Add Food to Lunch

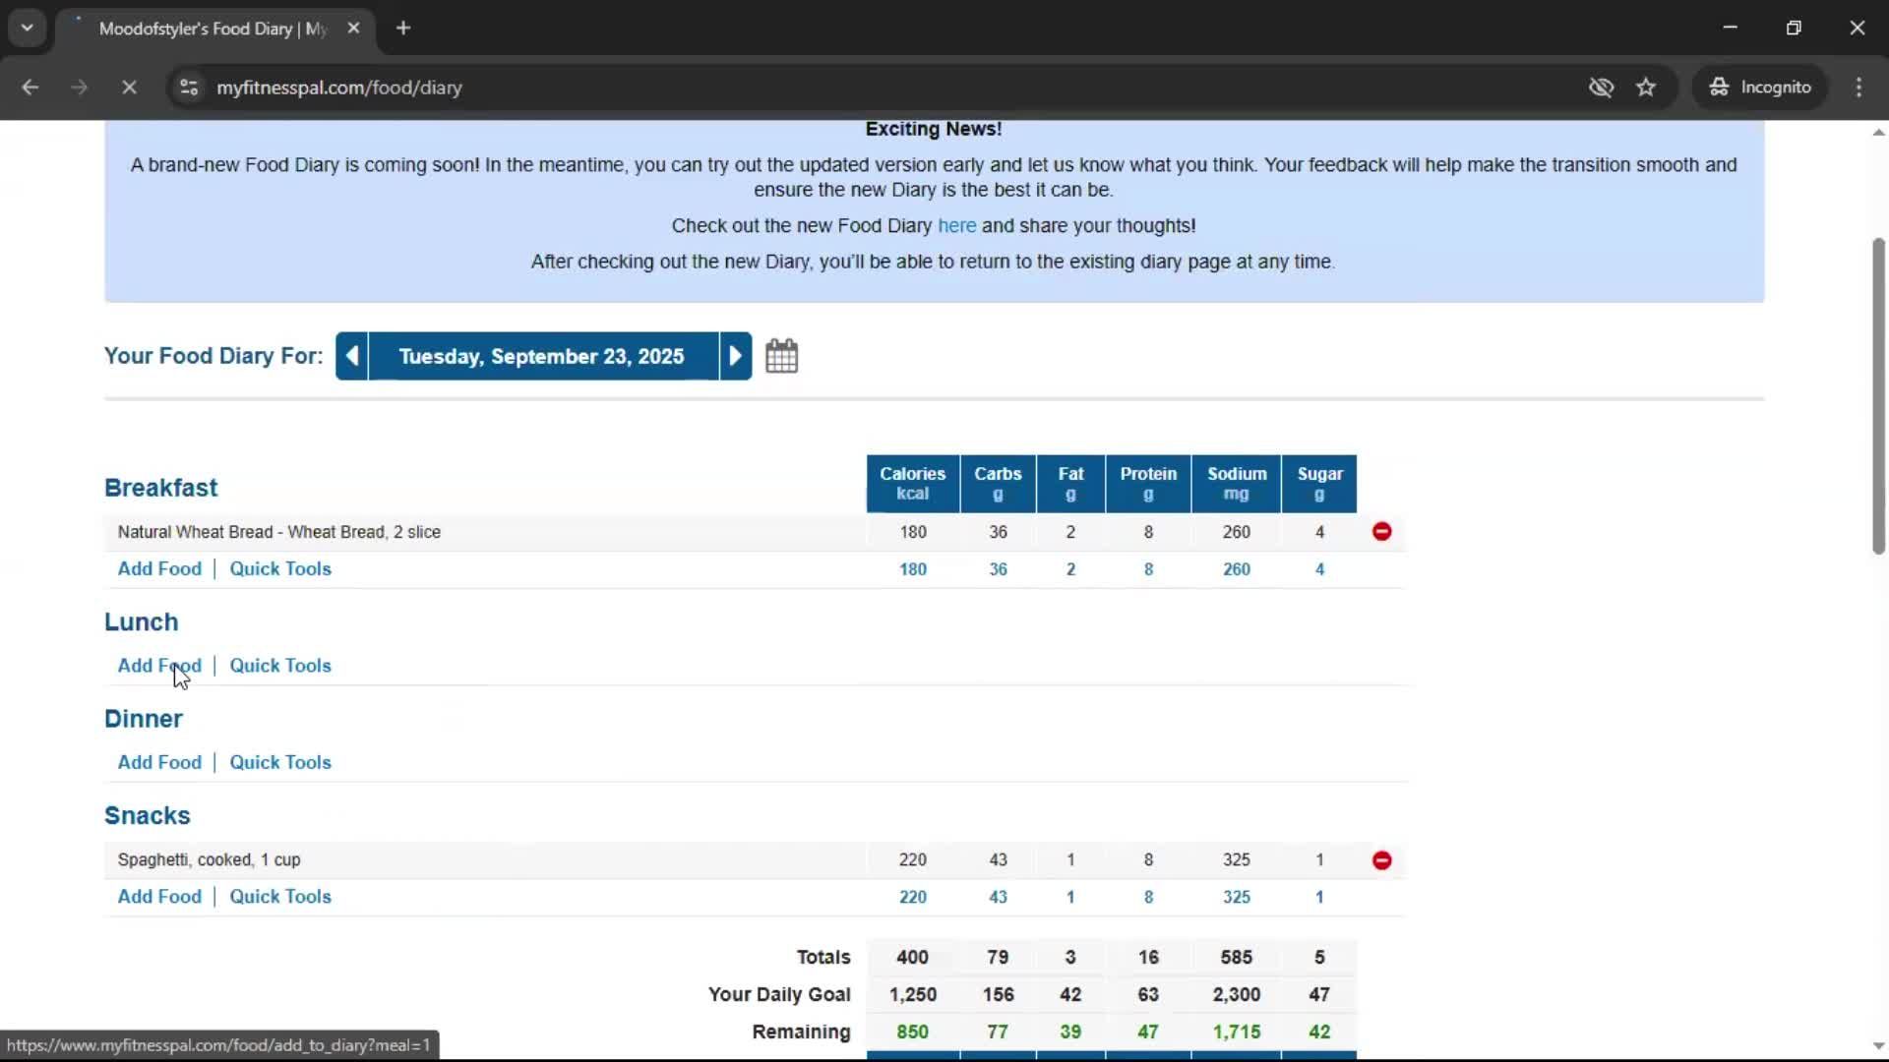tap(159, 666)
